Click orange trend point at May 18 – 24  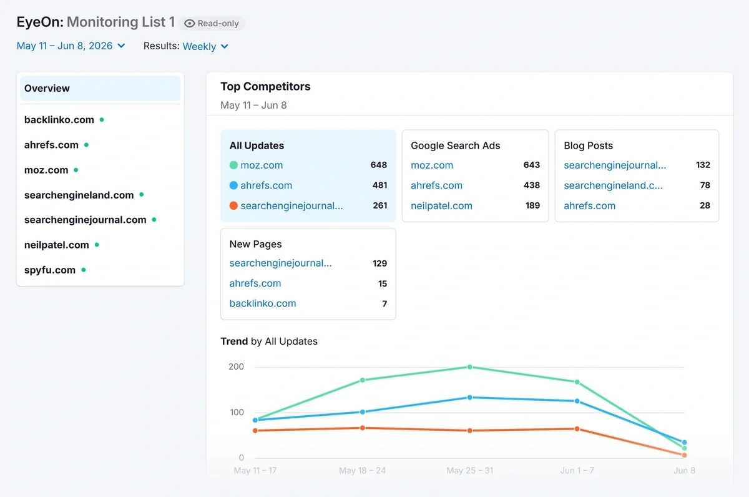pyautogui.click(x=363, y=428)
